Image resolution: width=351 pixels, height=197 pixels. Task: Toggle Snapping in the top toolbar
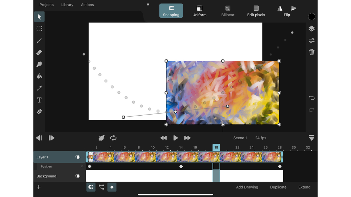(x=171, y=11)
